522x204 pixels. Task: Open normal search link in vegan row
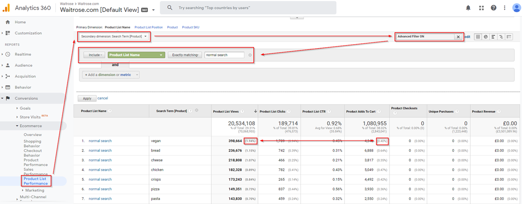pyautogui.click(x=100, y=141)
